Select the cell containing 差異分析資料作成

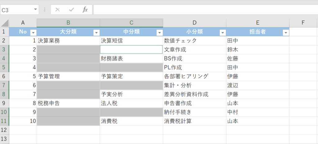[194, 94]
